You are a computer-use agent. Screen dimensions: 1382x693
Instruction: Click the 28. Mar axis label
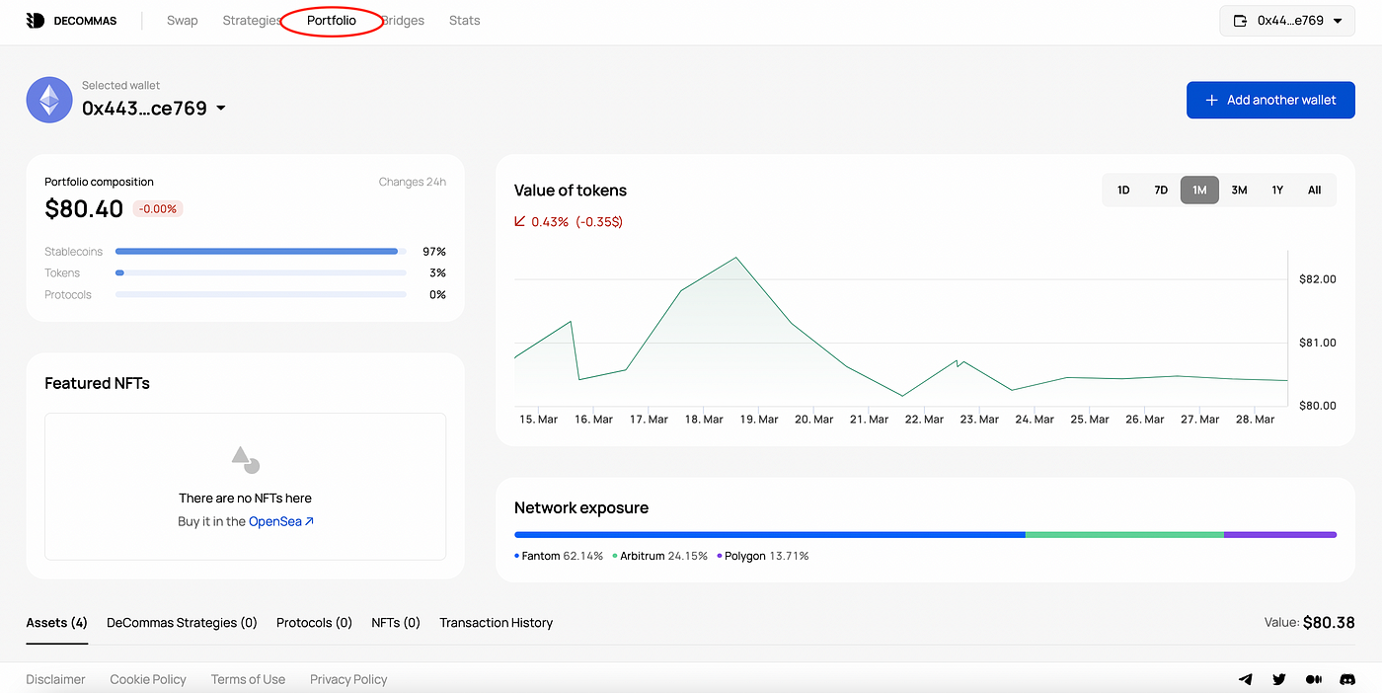(x=1255, y=420)
